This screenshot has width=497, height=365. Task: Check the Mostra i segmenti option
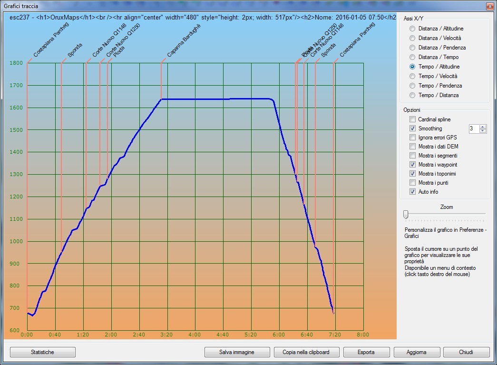(x=413, y=156)
